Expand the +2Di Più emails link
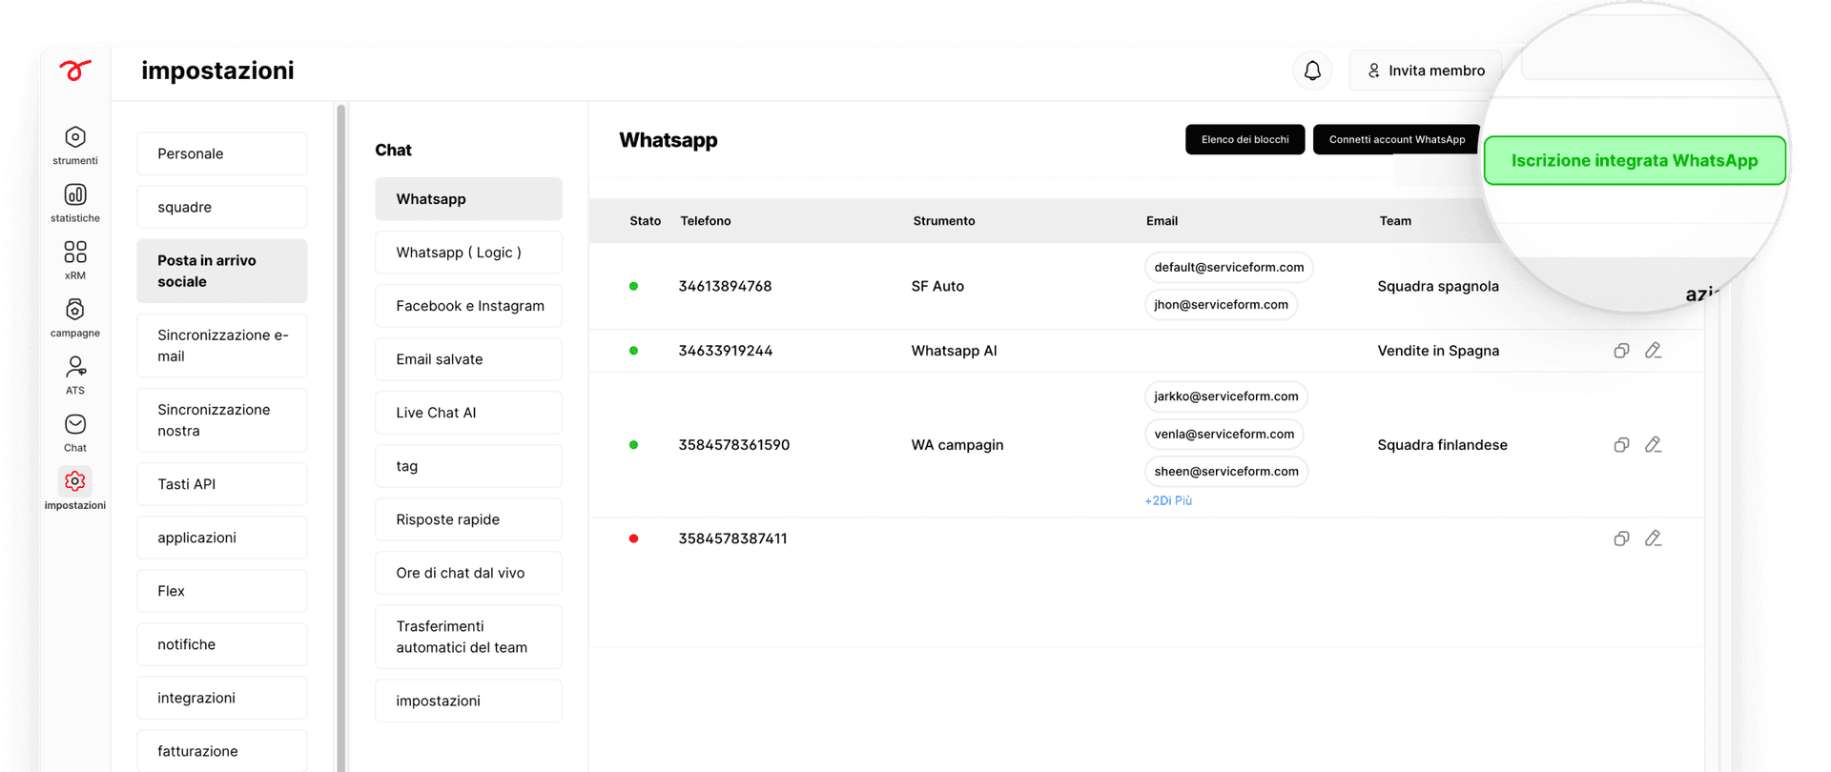 click(x=1168, y=501)
